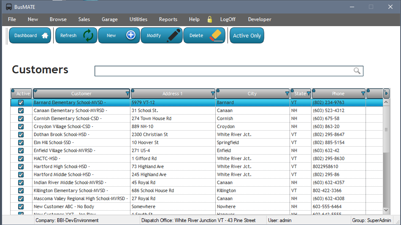The height and width of the screenshot is (225, 401).
Task: Click the BusMATE bus icon in title bar
Action: click(x=9, y=7)
